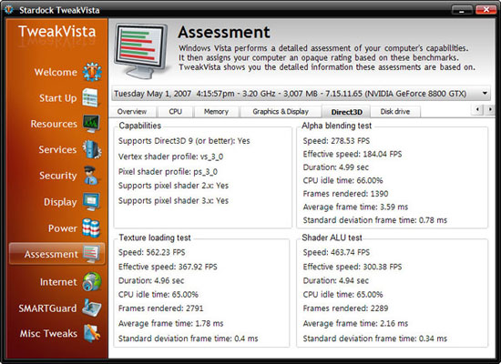Click 'Effective speed: 184.04 FPS' value

[x=353, y=154]
